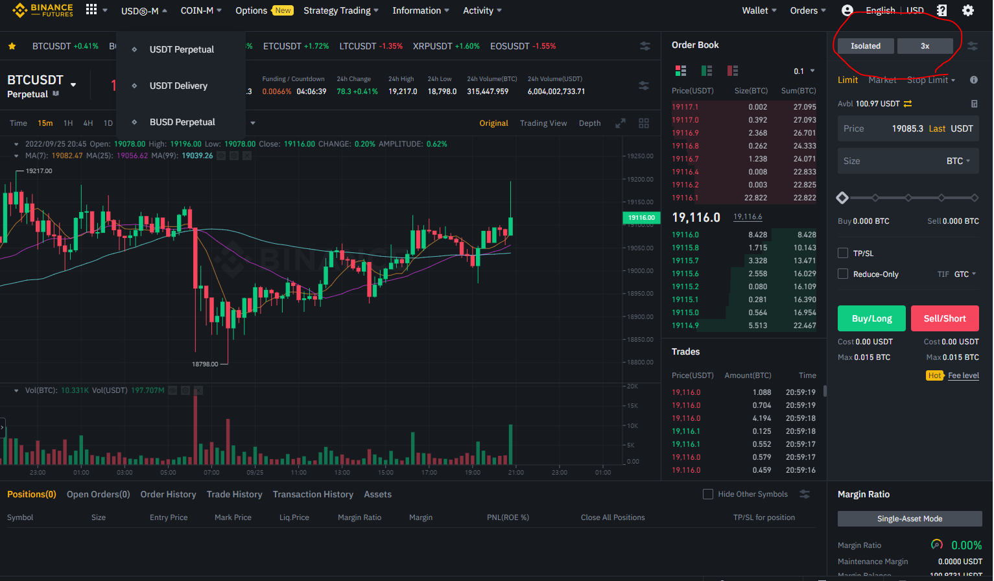994x581 pixels.
Task: Click the yellow favorites star icon
Action: (x=12, y=46)
